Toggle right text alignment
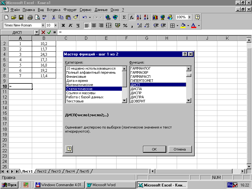The height and width of the screenshot is (189, 252). pos(101,26)
